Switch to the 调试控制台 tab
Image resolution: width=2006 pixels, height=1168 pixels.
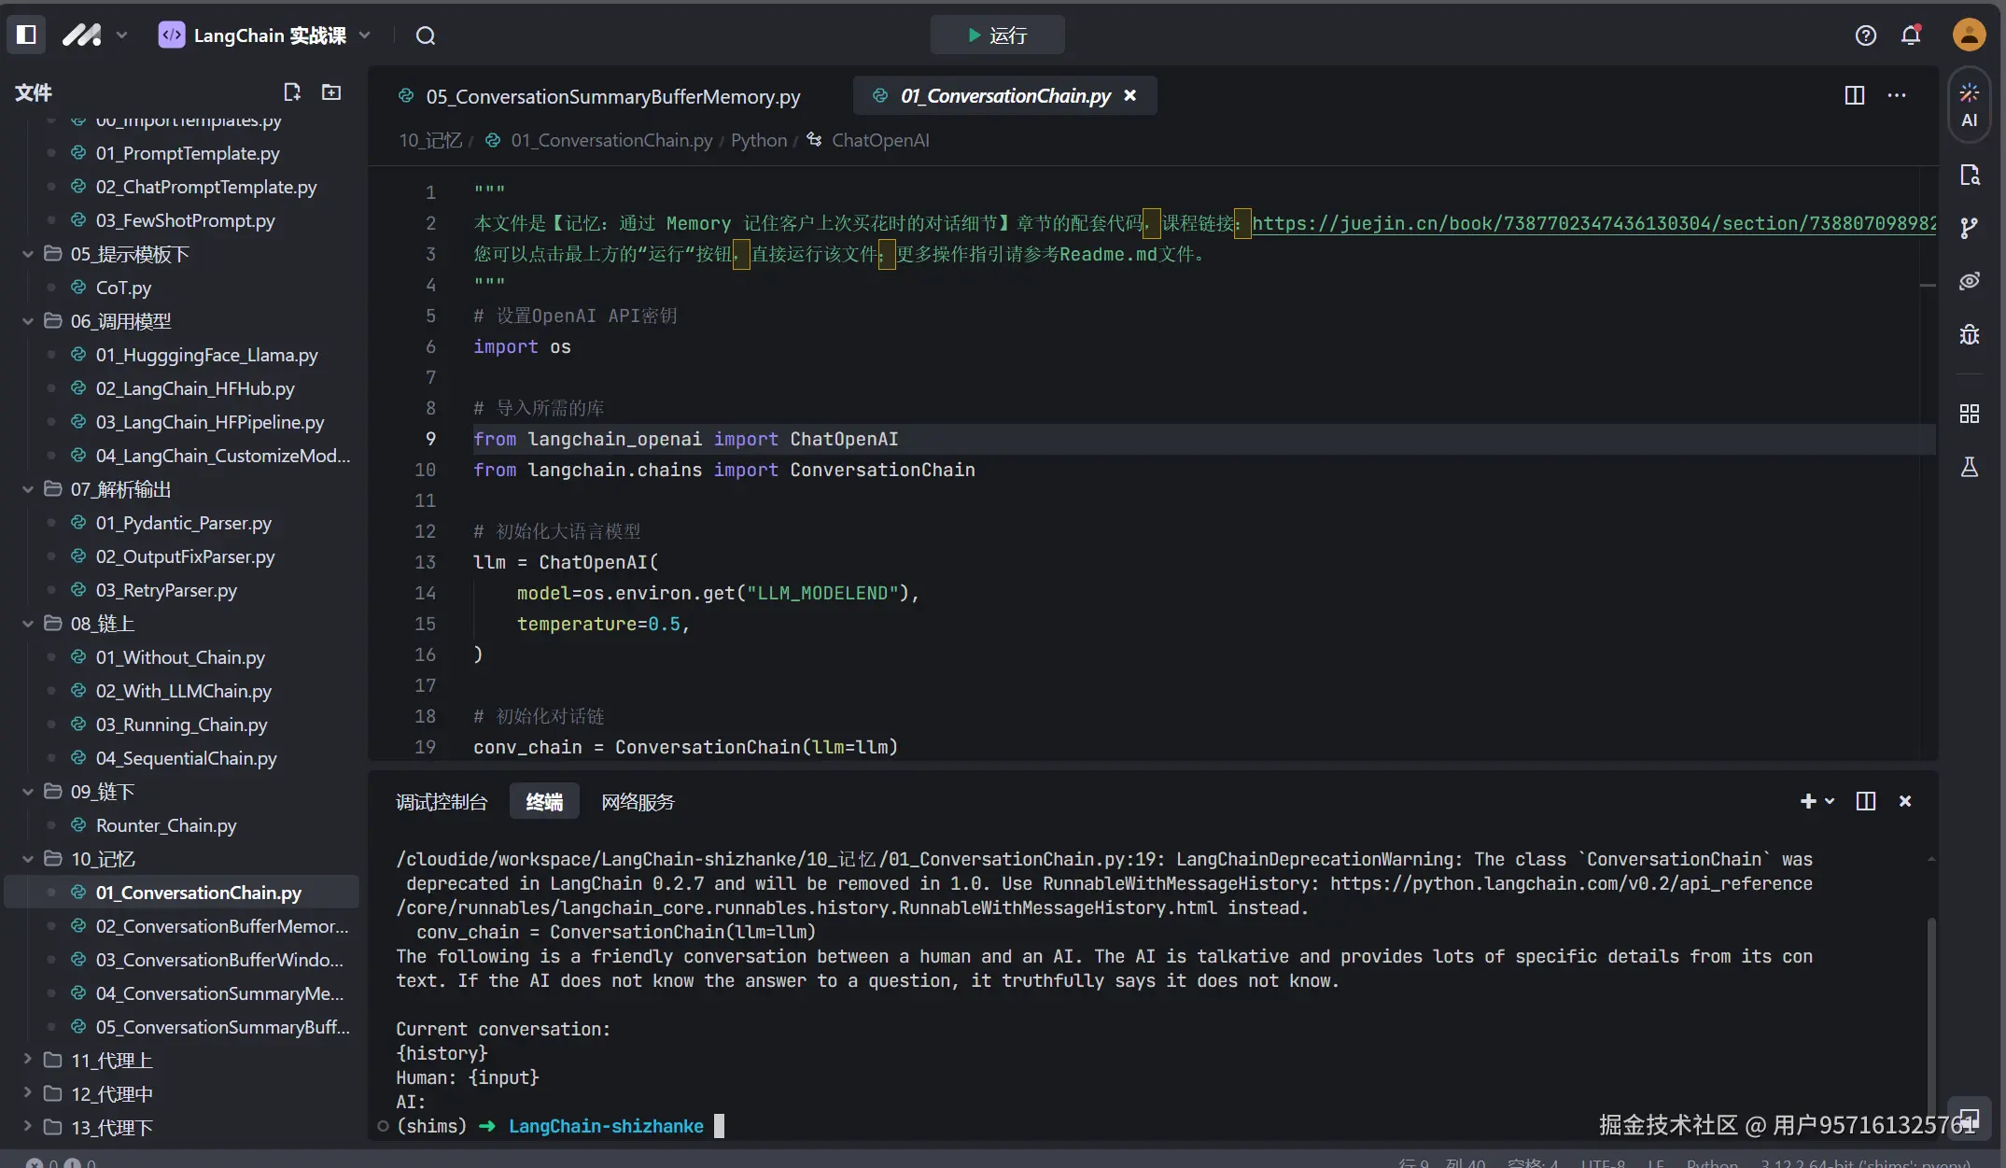[x=442, y=802]
